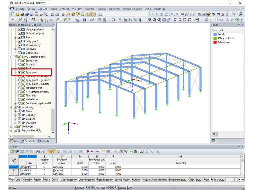The image size is (253, 190).
Task: Toggle the Pruty checkbox
Action: click(x=20, y=37)
